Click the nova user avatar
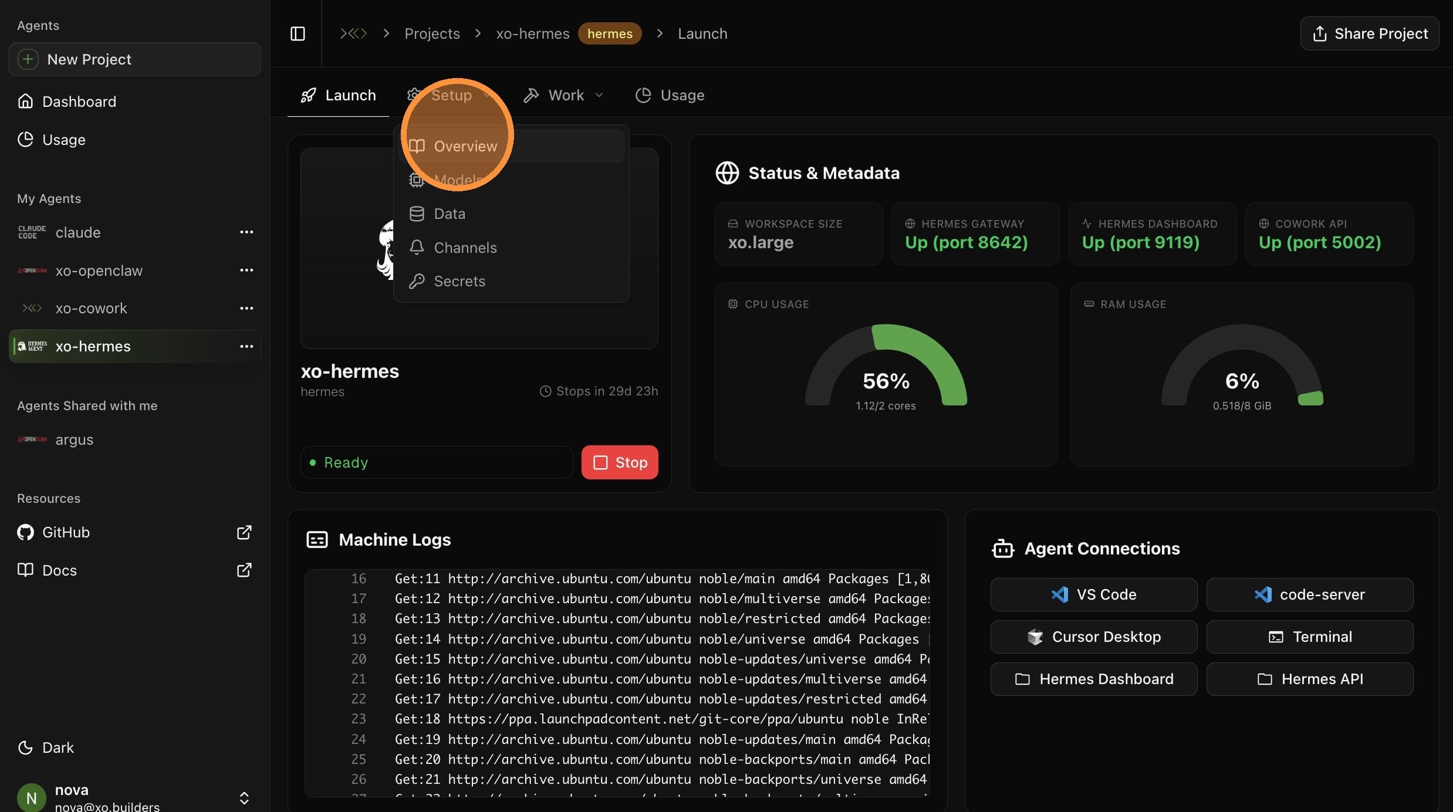Viewport: 1453px width, 812px height. tap(32, 798)
